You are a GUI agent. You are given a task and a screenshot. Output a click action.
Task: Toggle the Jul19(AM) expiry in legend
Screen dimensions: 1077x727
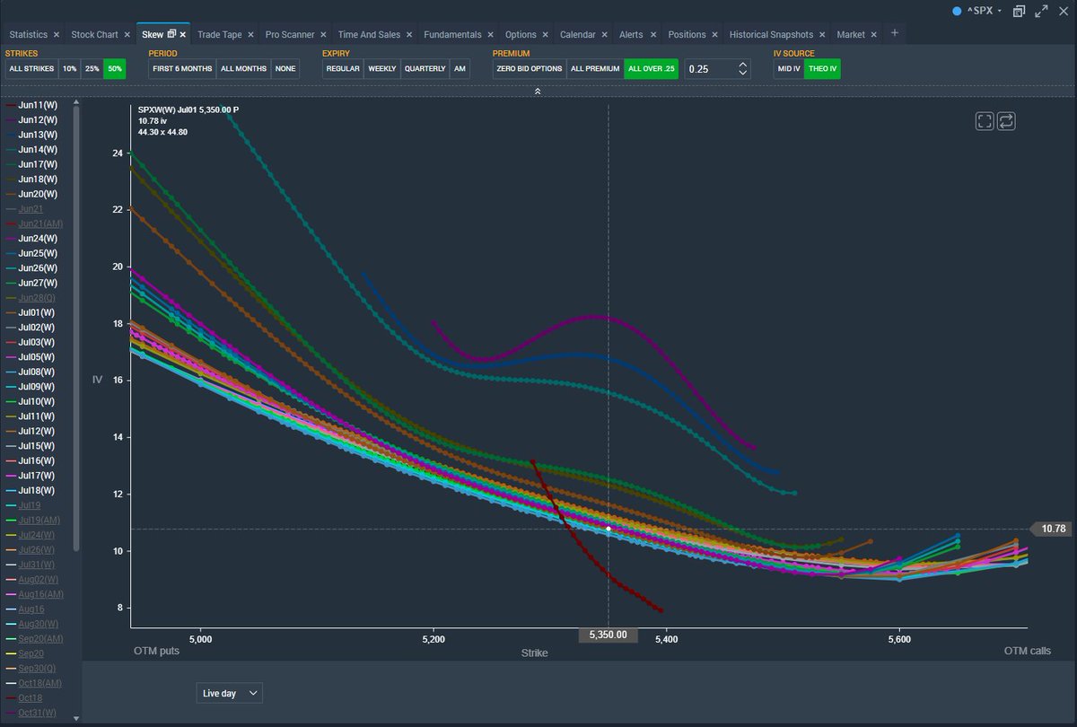(34, 520)
